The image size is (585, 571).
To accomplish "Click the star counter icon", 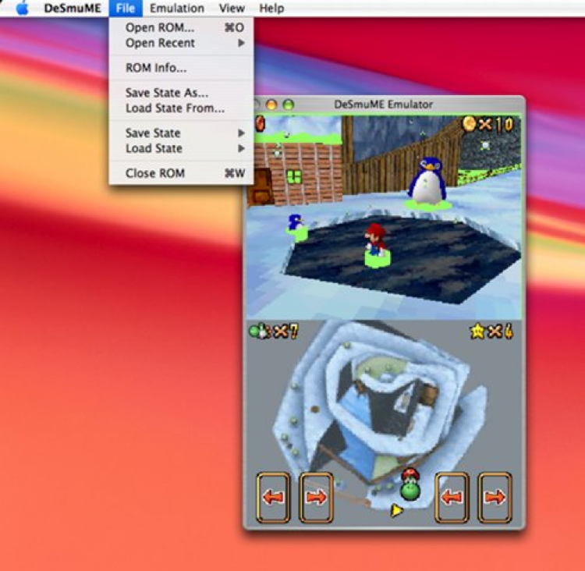I will coord(477,331).
